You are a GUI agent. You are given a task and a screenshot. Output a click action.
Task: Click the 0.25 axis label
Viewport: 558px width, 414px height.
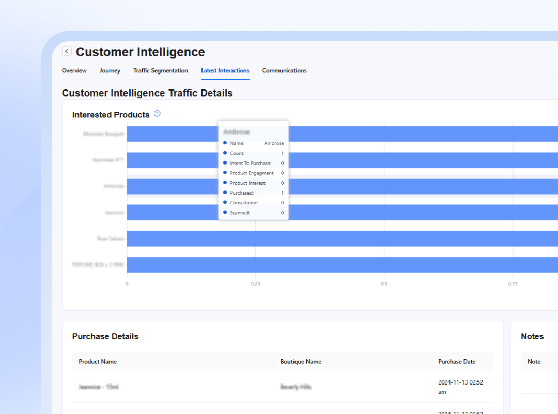click(256, 284)
